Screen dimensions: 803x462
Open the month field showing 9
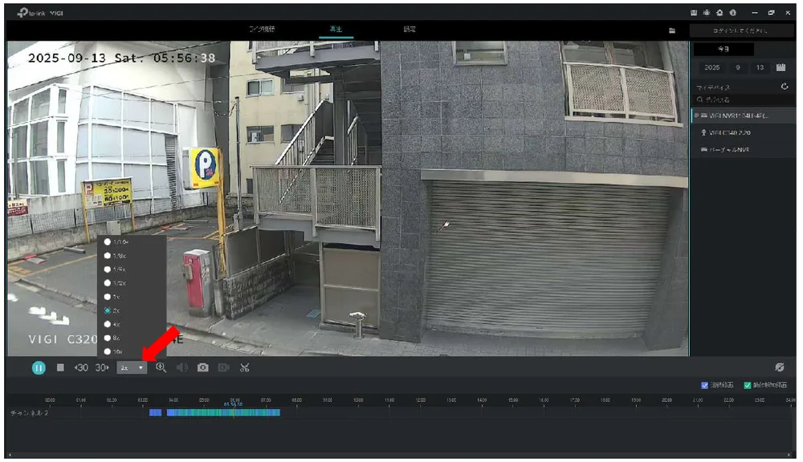click(738, 67)
